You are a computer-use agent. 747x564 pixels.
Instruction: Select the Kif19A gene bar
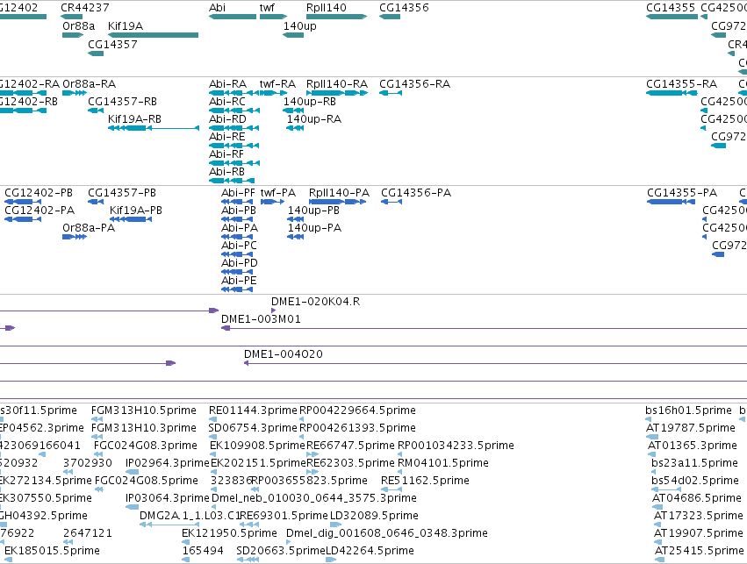tap(153, 35)
